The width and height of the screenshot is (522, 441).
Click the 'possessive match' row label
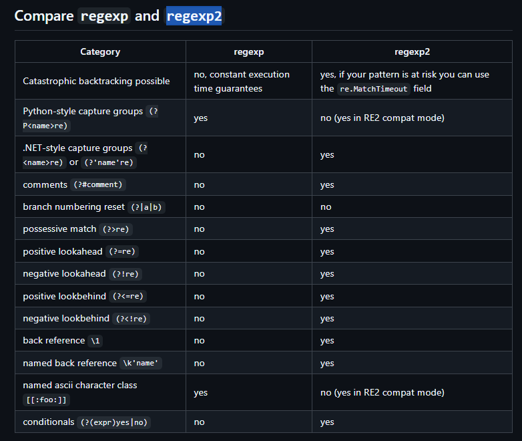point(59,229)
